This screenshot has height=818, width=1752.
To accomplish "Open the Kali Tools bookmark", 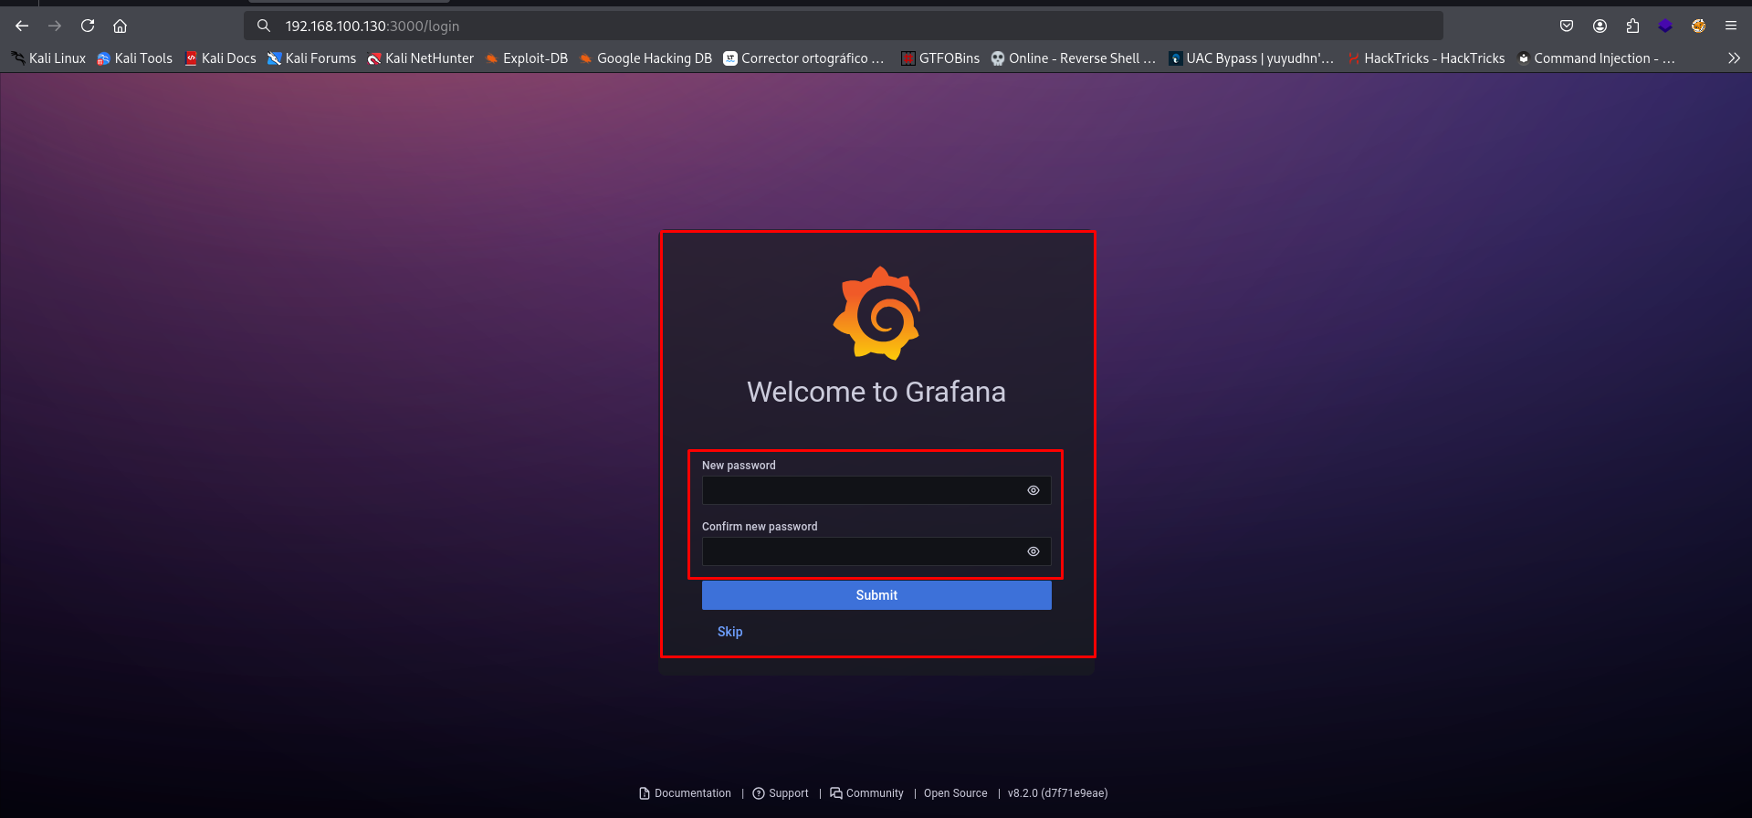I will tap(135, 58).
